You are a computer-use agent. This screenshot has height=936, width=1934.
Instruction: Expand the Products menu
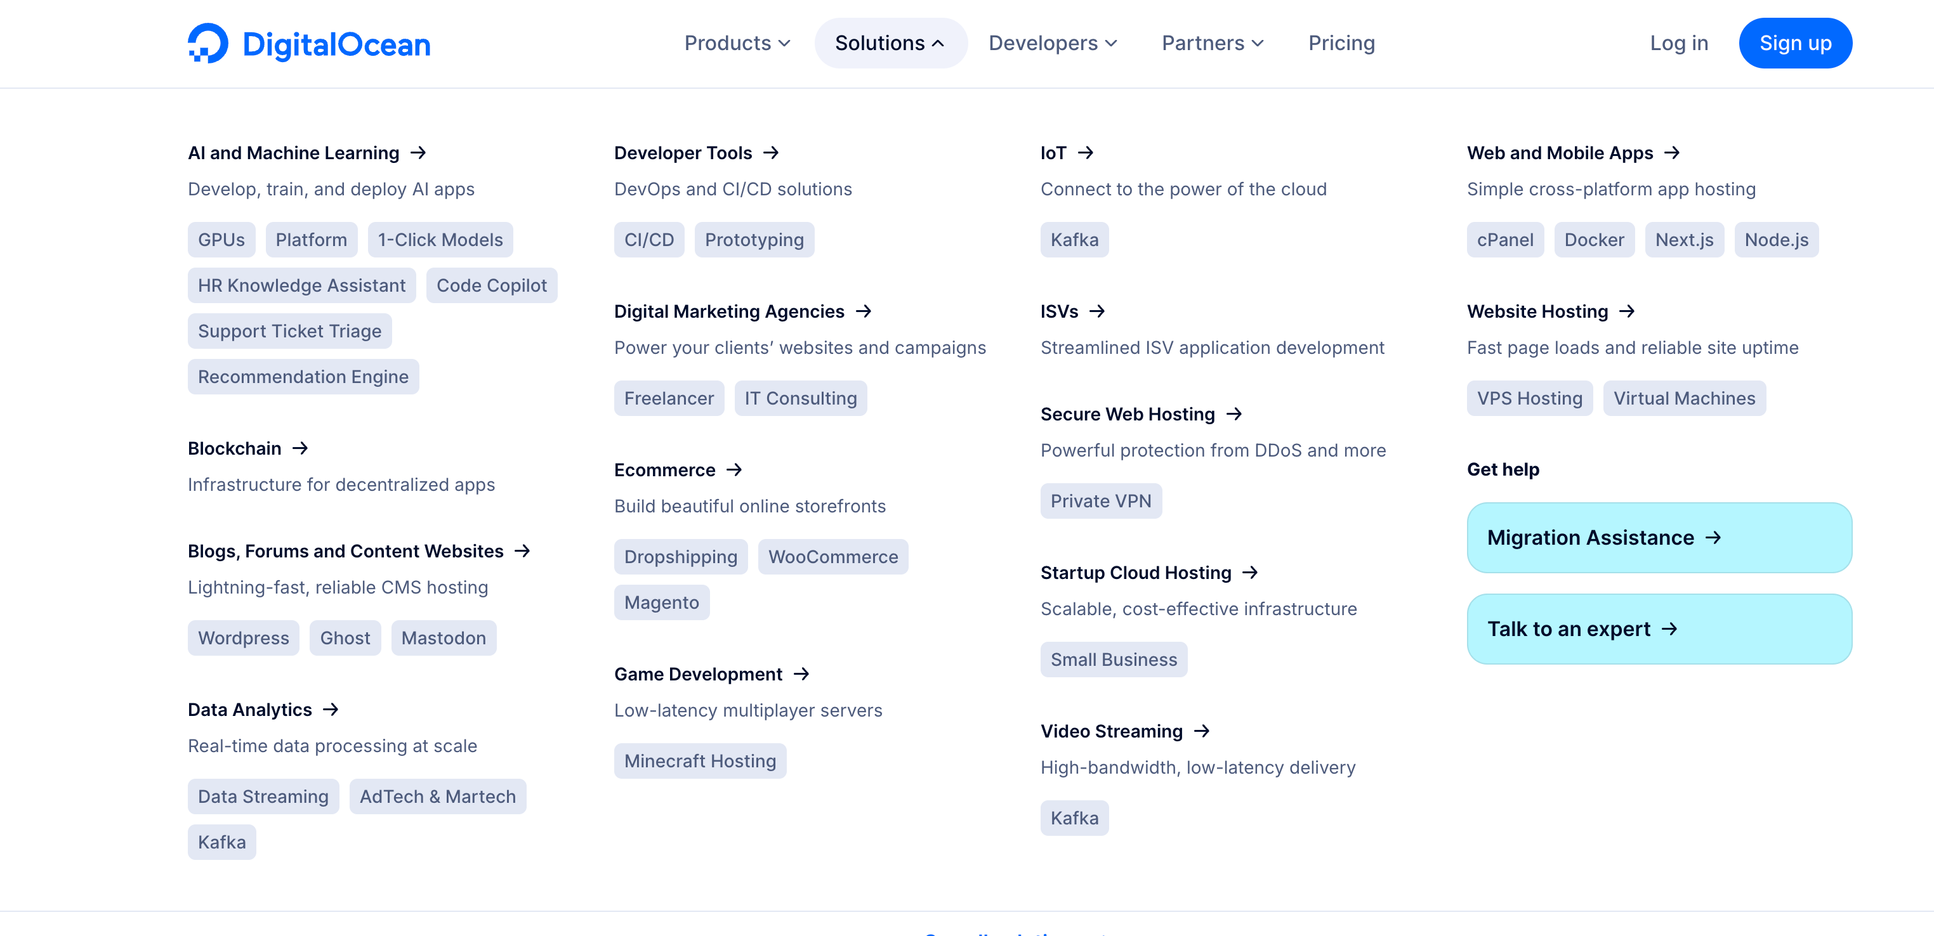(737, 42)
